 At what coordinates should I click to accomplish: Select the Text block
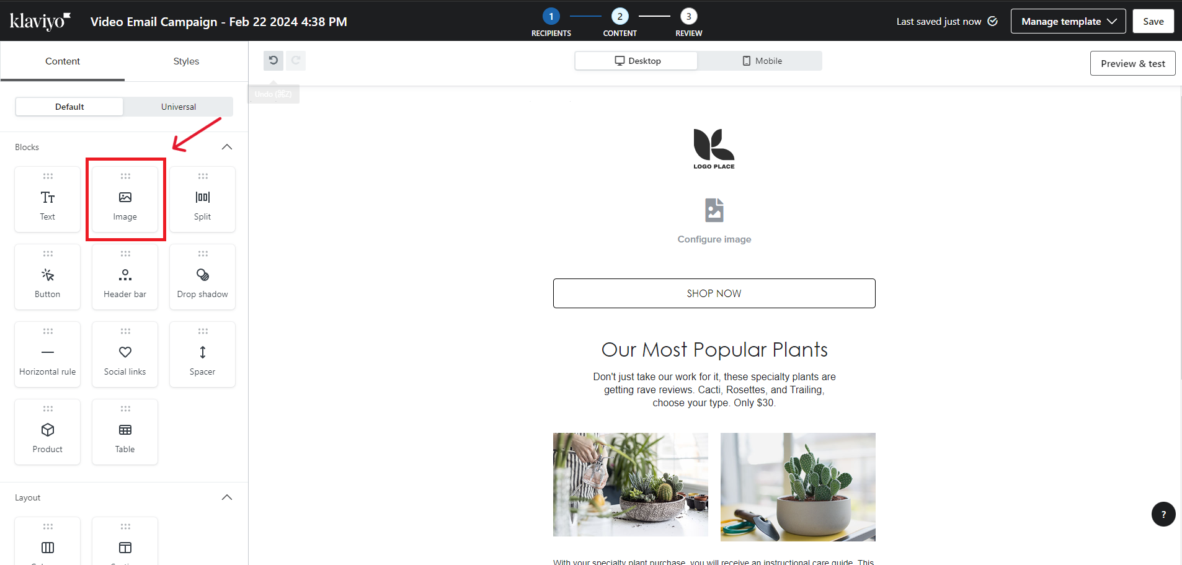(48, 199)
